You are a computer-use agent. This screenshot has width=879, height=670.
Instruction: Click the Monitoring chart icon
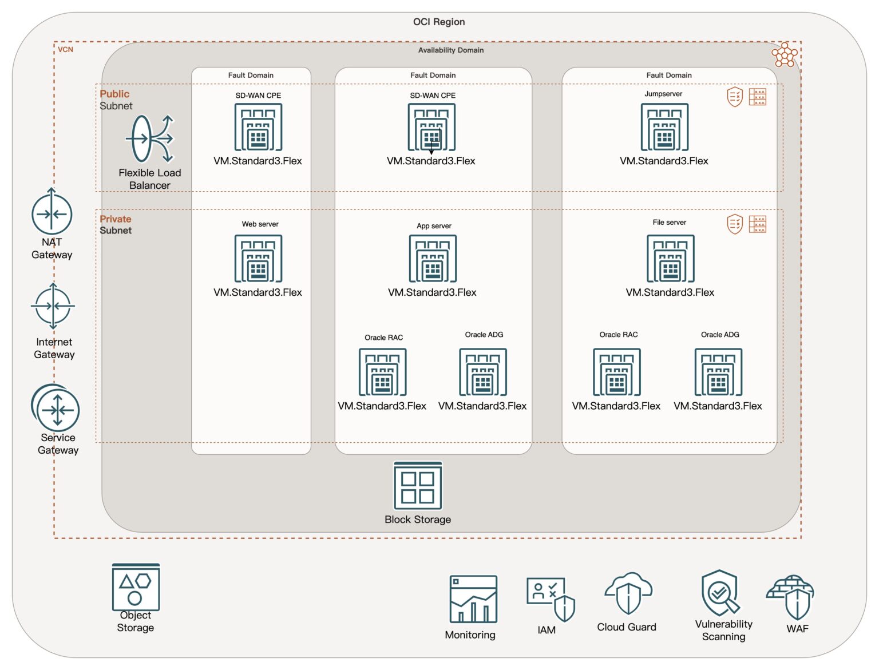click(473, 600)
